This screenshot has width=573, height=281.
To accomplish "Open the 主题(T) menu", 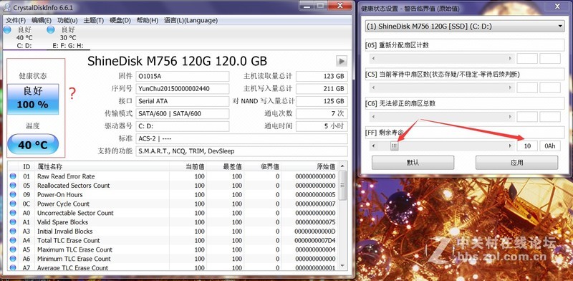I will [94, 20].
